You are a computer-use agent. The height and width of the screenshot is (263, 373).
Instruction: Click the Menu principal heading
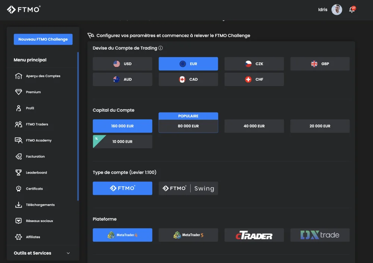(x=30, y=60)
